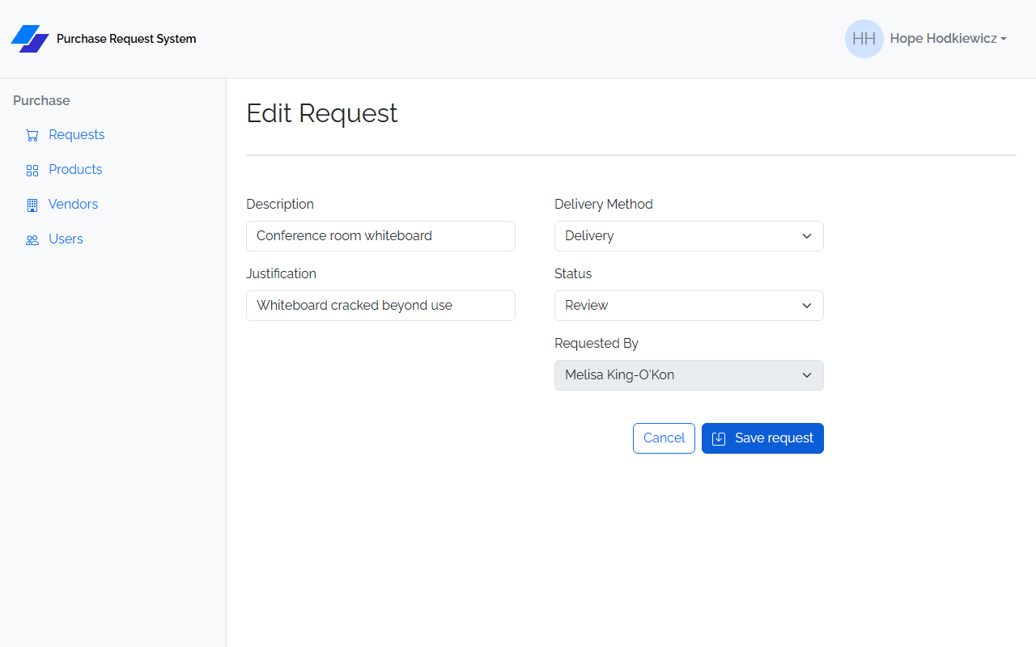Navigate to Vendors page
Viewport: 1036px width, 647px height.
pos(73,205)
